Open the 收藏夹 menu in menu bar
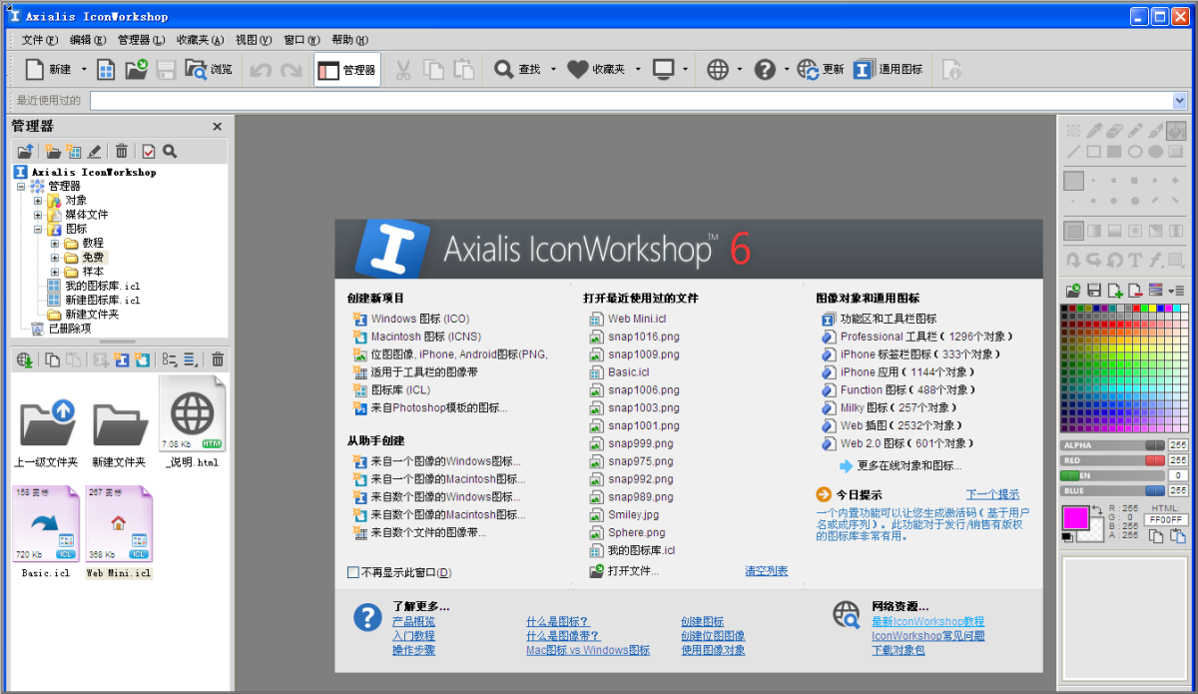This screenshot has width=1198, height=694. point(199,40)
